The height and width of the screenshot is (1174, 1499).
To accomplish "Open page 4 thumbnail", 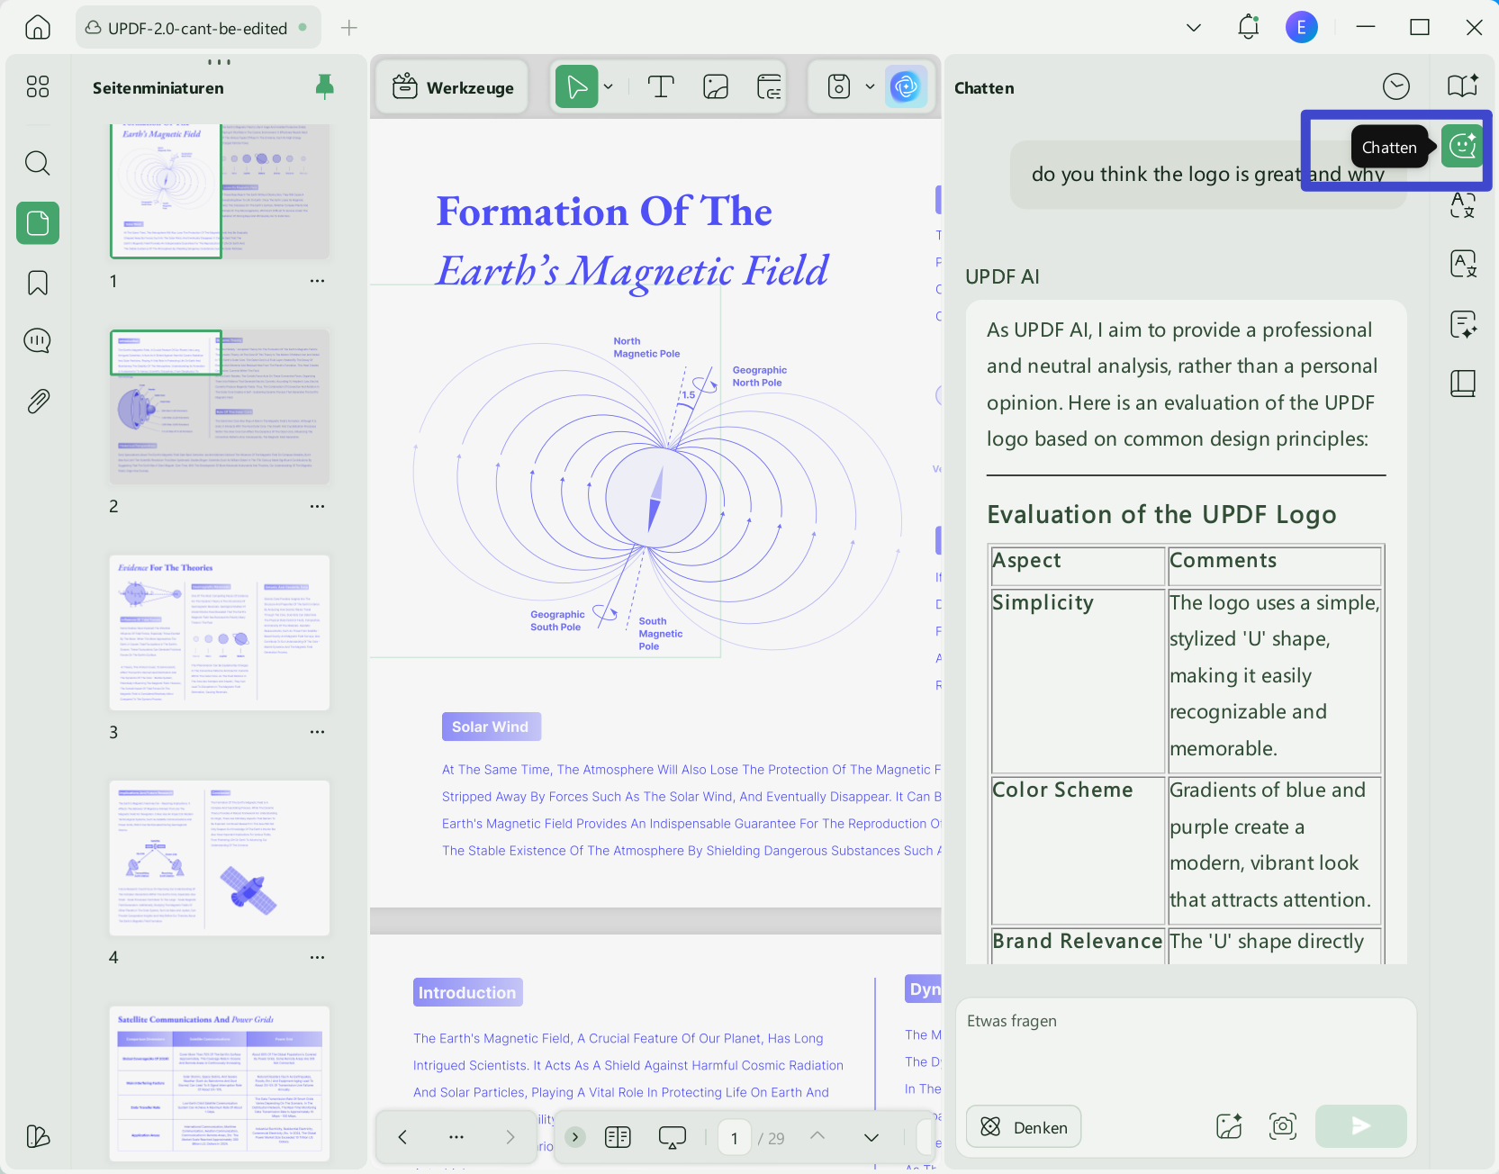I will click(x=220, y=858).
